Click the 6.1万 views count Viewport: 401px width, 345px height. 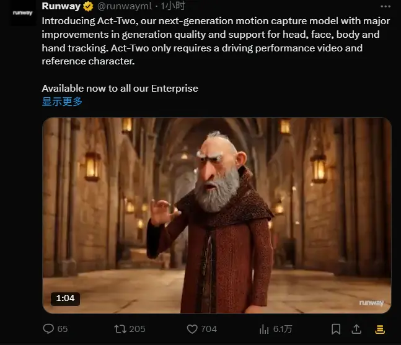point(283,329)
